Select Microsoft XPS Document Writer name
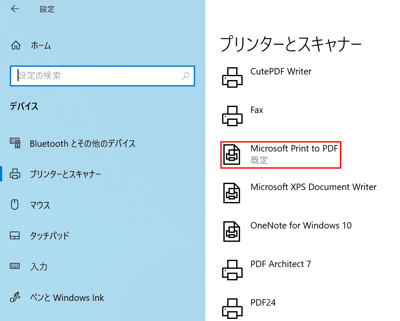Screen dimensions: 400x321 click(x=313, y=187)
